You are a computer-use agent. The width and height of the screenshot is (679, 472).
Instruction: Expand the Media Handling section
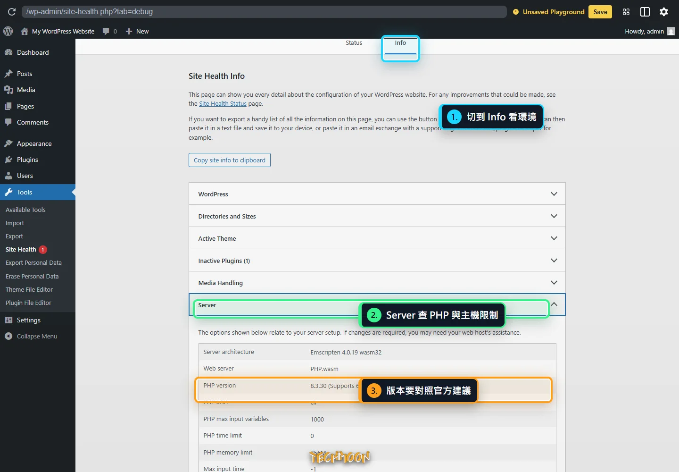click(377, 283)
